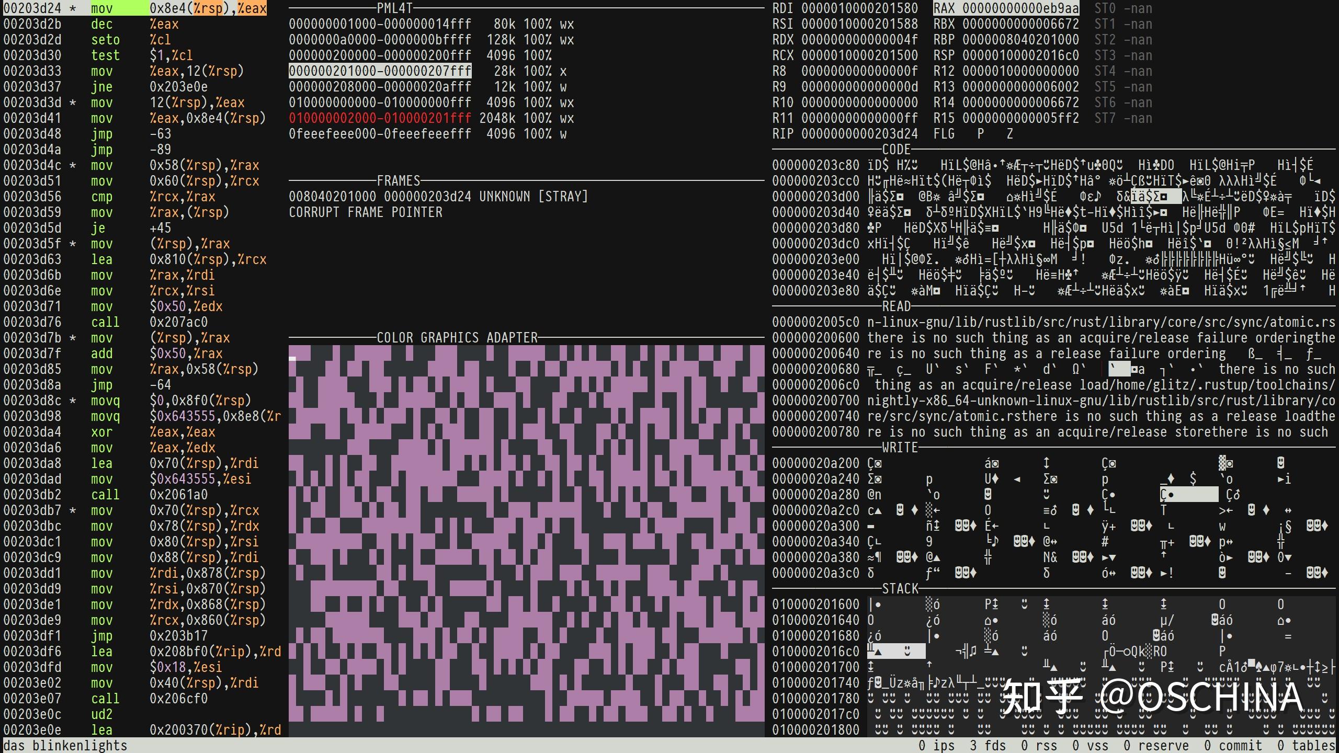
Task: Select the R15 register value
Action: [x=1021, y=118]
